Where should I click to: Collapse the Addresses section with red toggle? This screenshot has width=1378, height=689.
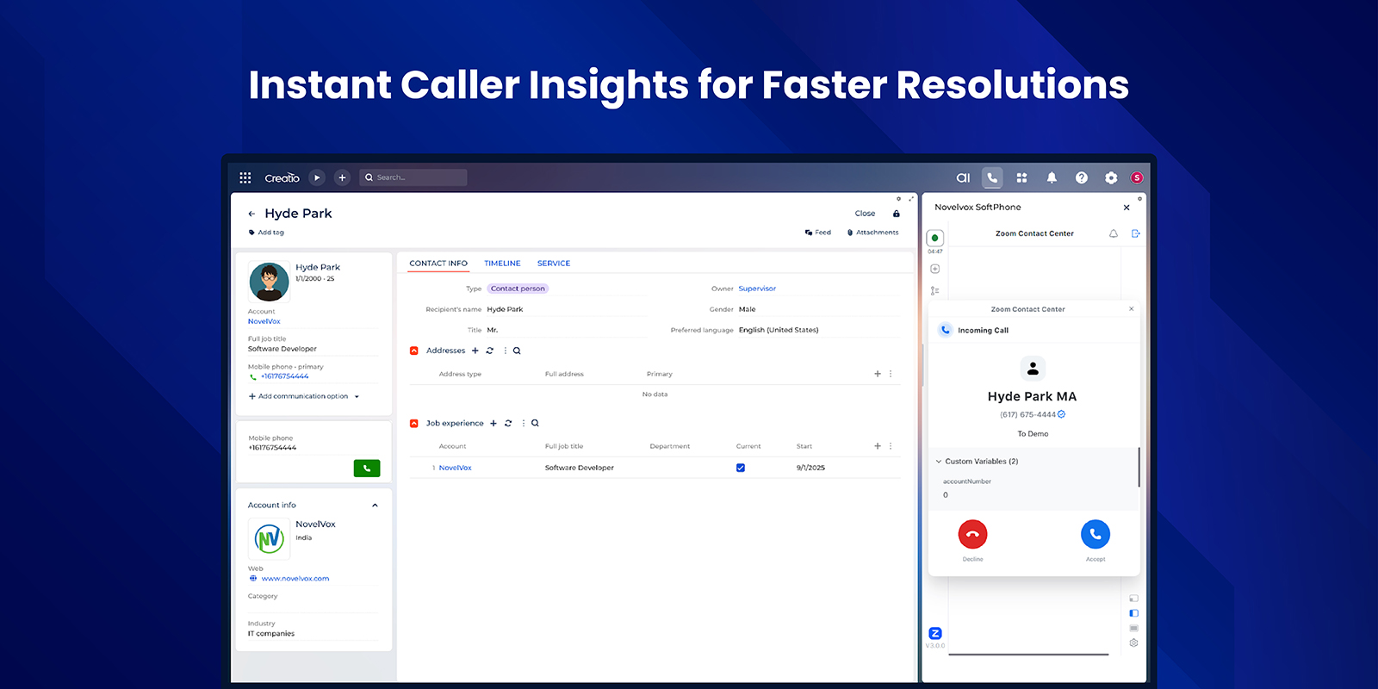pos(414,351)
